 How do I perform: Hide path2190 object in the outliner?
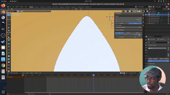pos(168,20)
